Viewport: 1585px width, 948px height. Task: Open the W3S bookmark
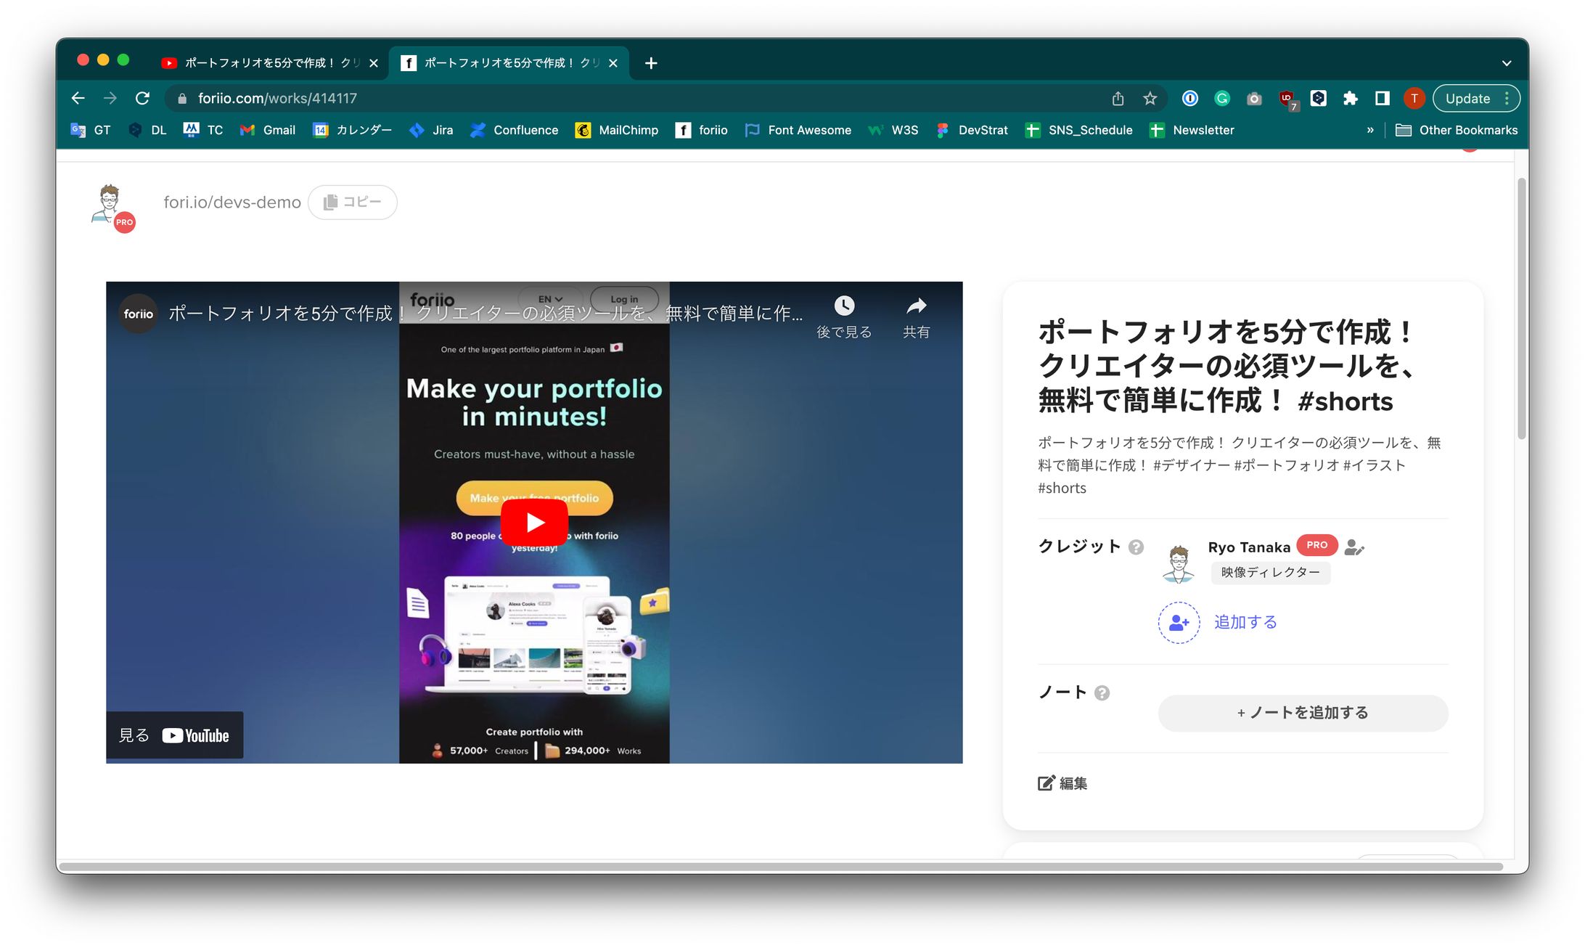[x=893, y=130]
